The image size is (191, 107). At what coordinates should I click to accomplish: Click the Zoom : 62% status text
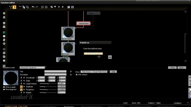136,103
